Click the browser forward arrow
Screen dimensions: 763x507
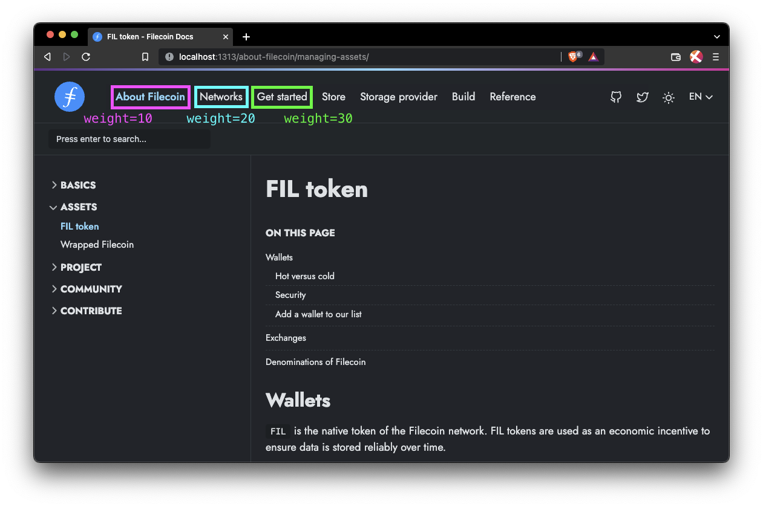click(67, 57)
